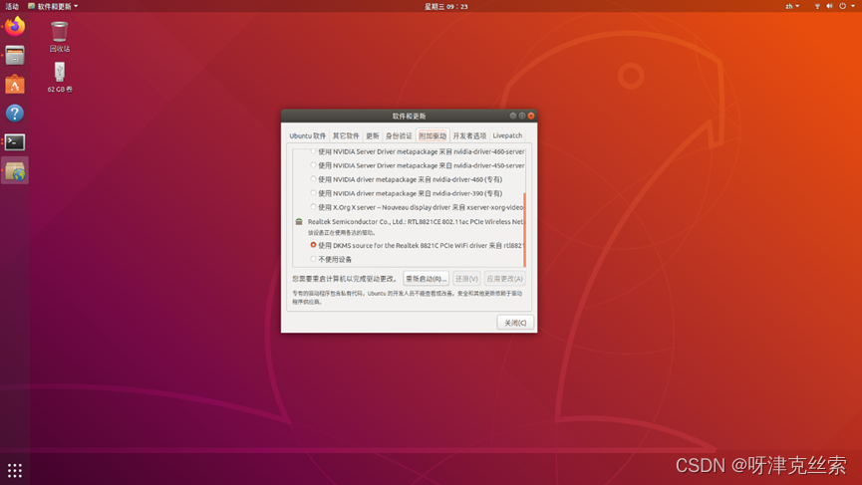
Task: Open the Terminal dock icon
Action: pos(15,142)
